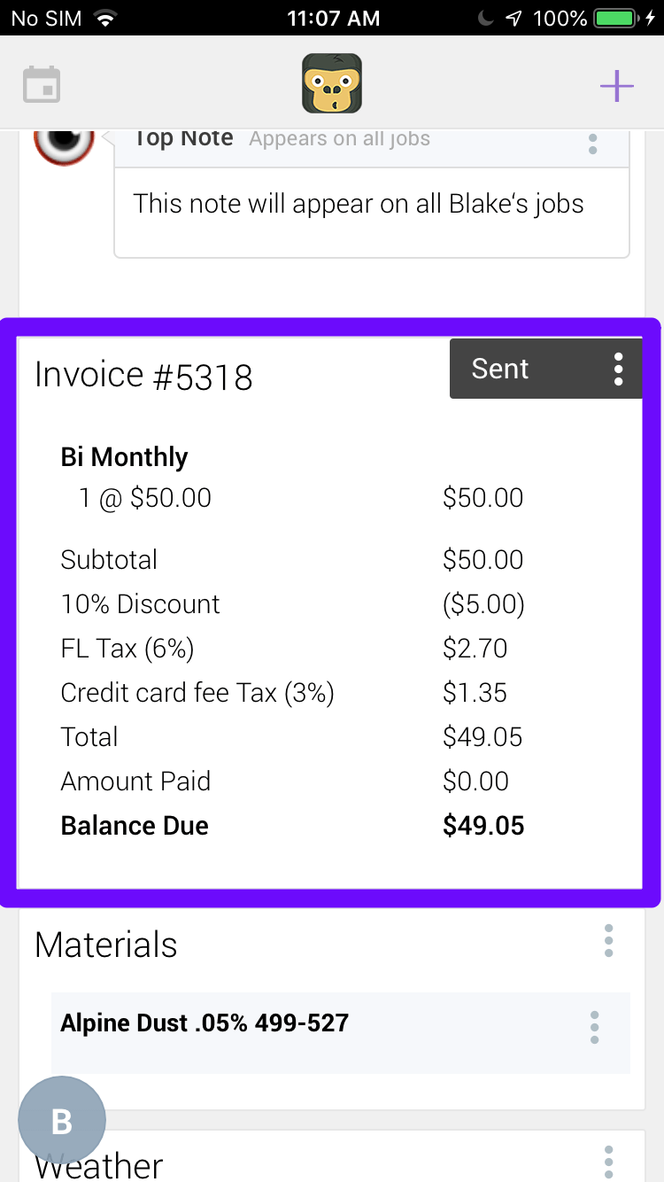This screenshot has width=664, height=1182.
Task: Select the Invoice #5318 heading
Action: click(143, 376)
